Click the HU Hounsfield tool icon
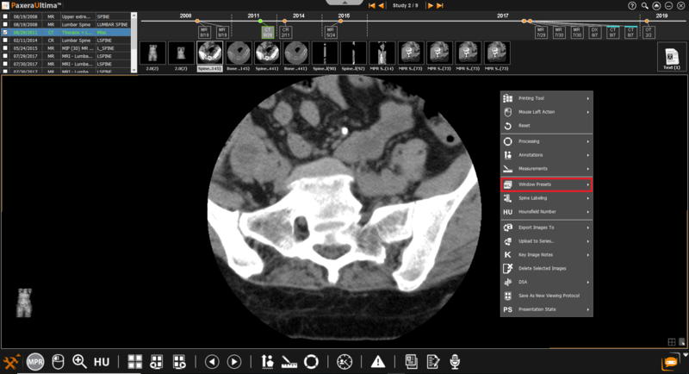Screen dimensions: 689x374 [x=102, y=361]
